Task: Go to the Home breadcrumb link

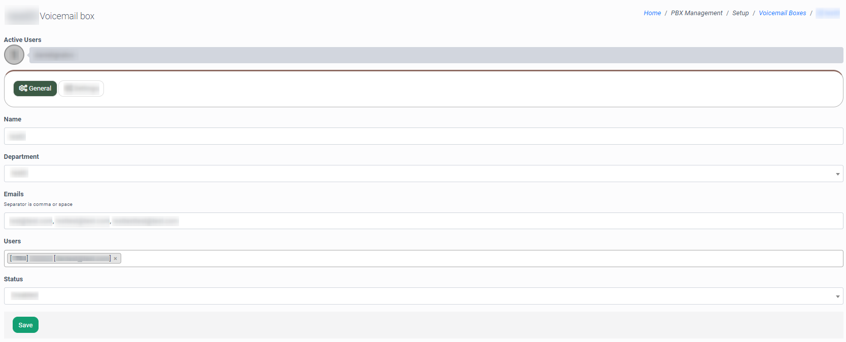Action: (652, 13)
